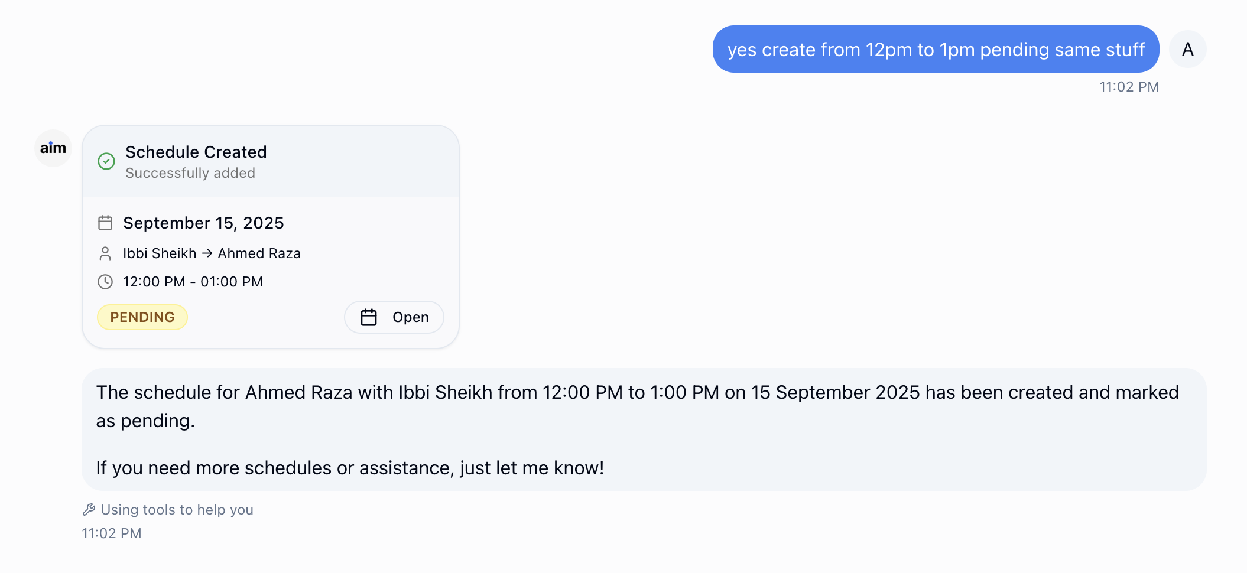This screenshot has width=1247, height=573.
Task: Click the green success checkmark icon
Action: click(106, 161)
